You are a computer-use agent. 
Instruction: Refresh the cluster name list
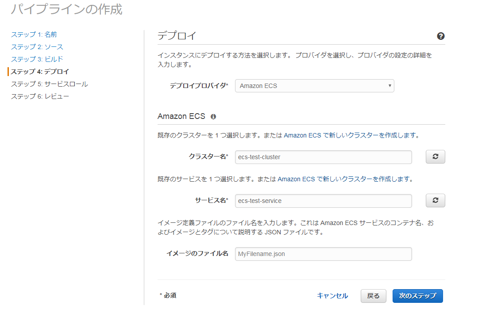[x=435, y=157]
